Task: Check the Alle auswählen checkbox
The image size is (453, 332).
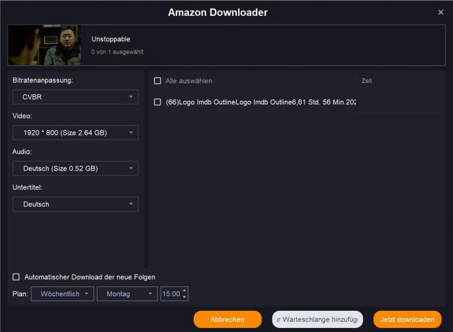Action: pos(157,81)
